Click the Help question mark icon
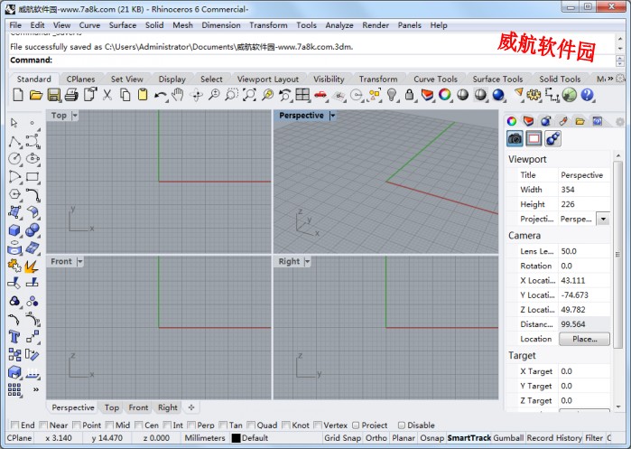This screenshot has width=631, height=449. 587,95
